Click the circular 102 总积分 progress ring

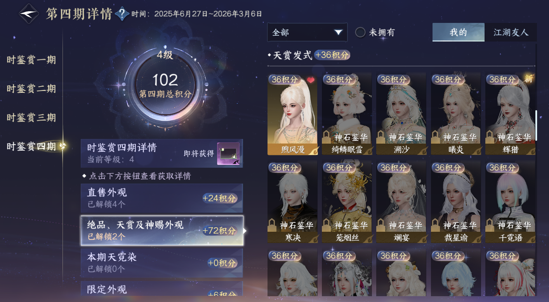coord(165,86)
